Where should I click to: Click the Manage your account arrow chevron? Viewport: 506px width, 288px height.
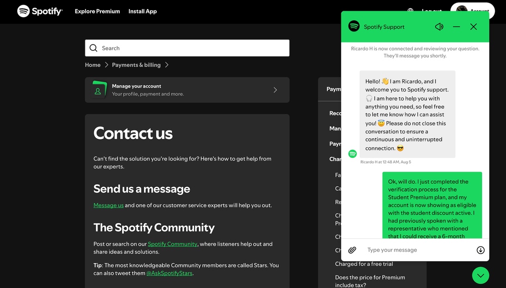click(275, 90)
